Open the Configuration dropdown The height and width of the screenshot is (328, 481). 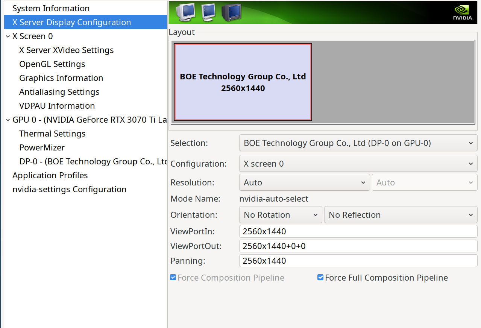click(358, 164)
